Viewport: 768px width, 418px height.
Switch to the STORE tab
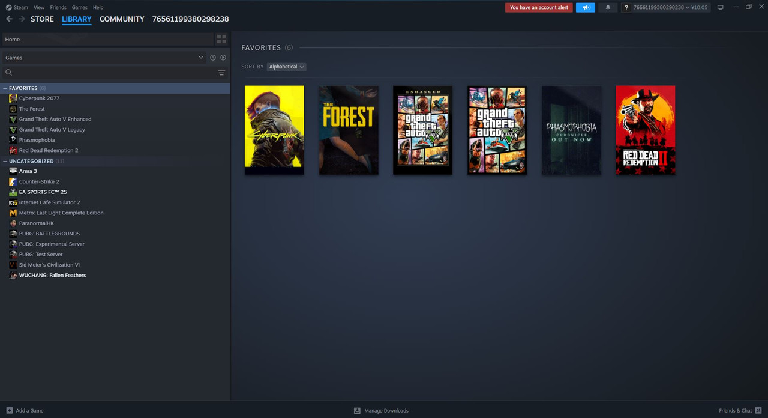click(42, 19)
